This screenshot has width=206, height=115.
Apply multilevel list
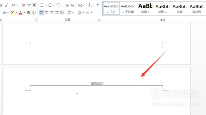[58, 5]
